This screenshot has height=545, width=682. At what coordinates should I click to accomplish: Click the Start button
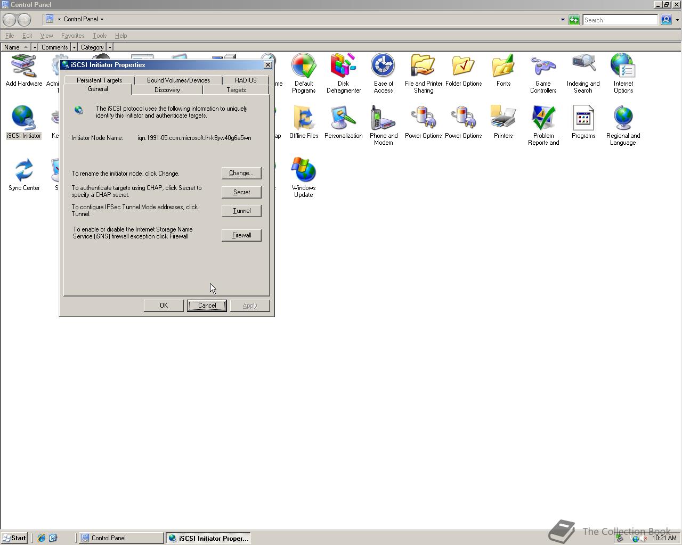[x=14, y=538]
